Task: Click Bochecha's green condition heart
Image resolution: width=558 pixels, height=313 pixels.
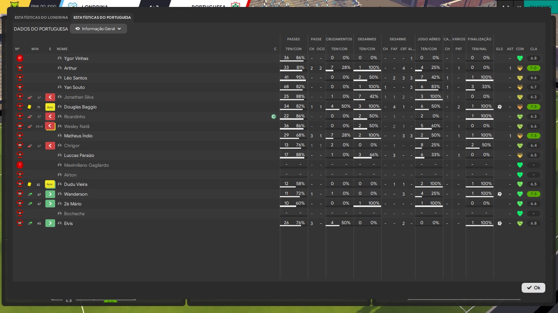Action: coord(520,214)
